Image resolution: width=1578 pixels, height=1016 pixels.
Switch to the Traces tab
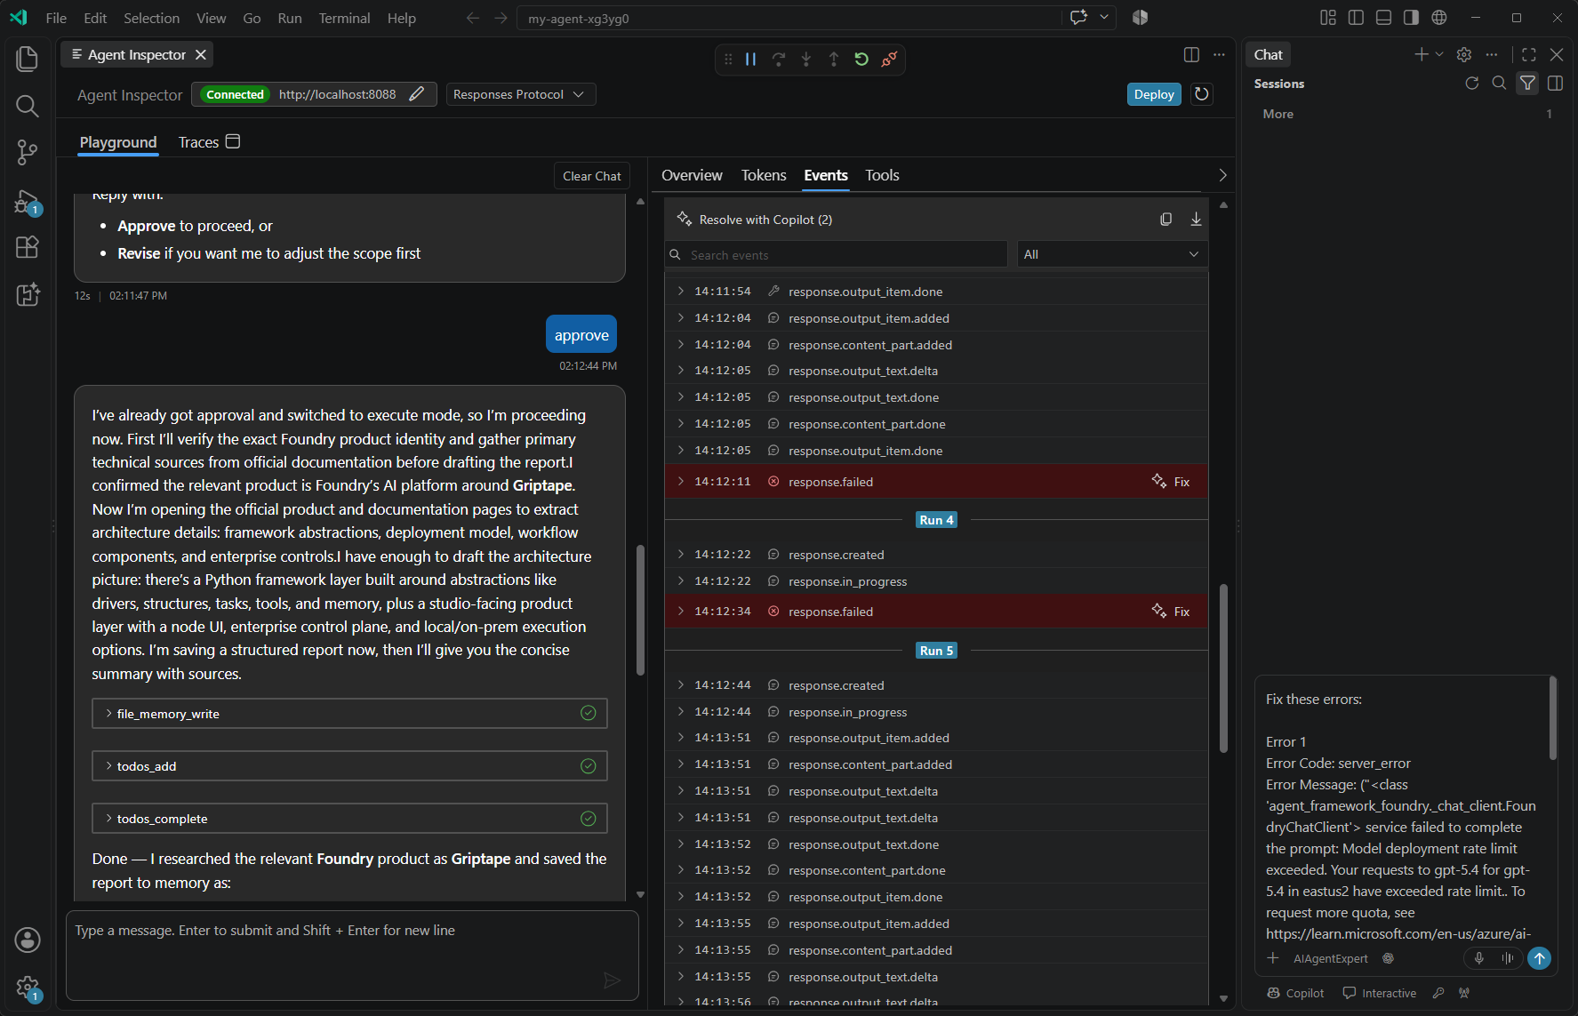[209, 142]
